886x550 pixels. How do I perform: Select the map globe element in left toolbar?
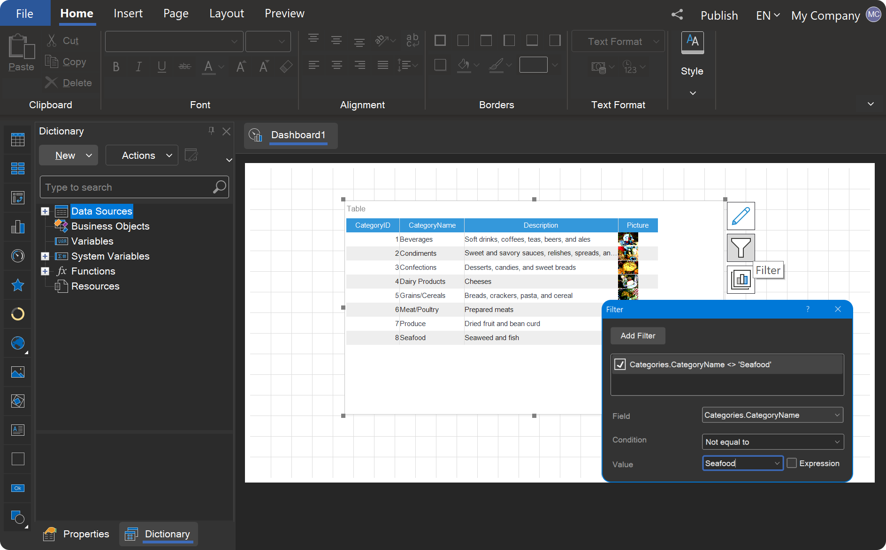18,343
